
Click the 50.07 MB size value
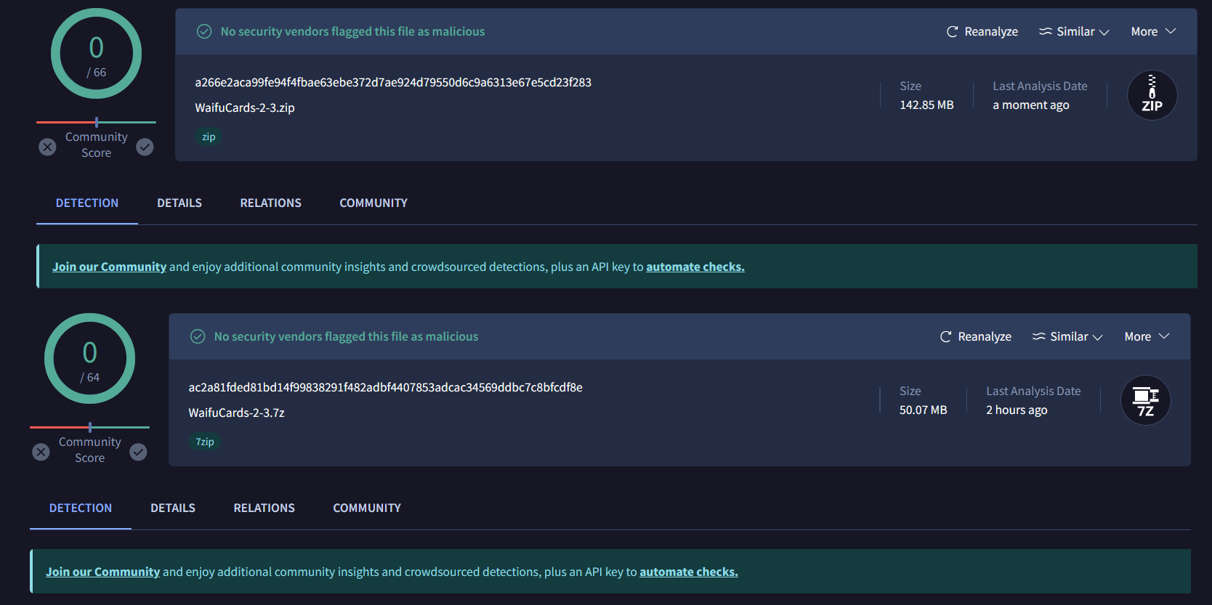tap(923, 410)
